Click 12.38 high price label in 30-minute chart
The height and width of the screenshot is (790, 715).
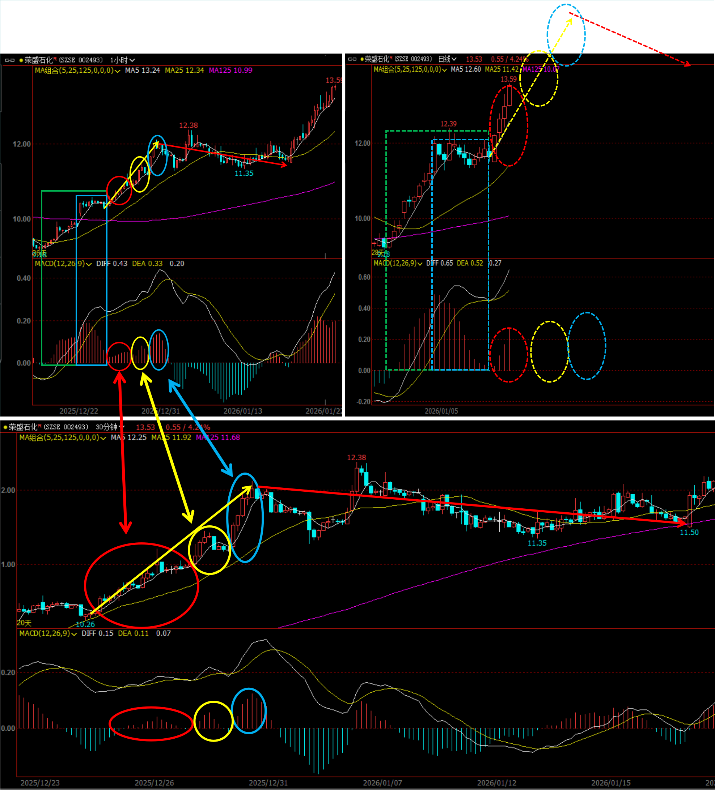pyautogui.click(x=356, y=457)
